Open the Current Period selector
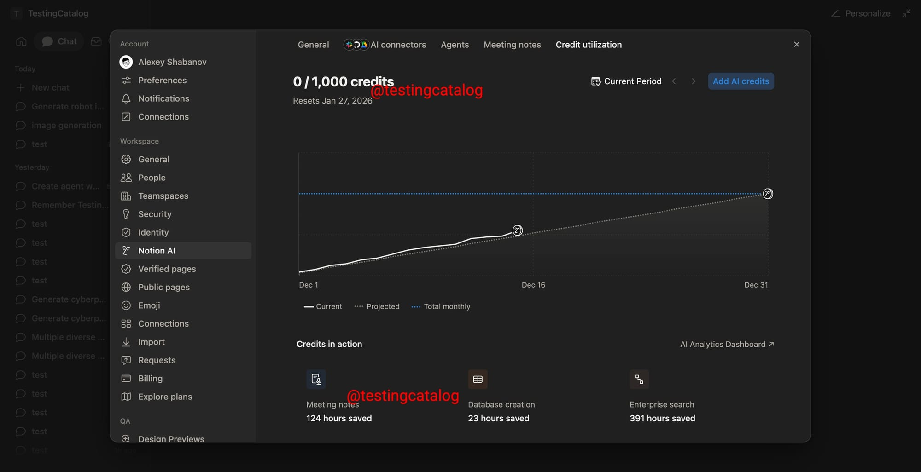921x472 pixels. tap(626, 81)
